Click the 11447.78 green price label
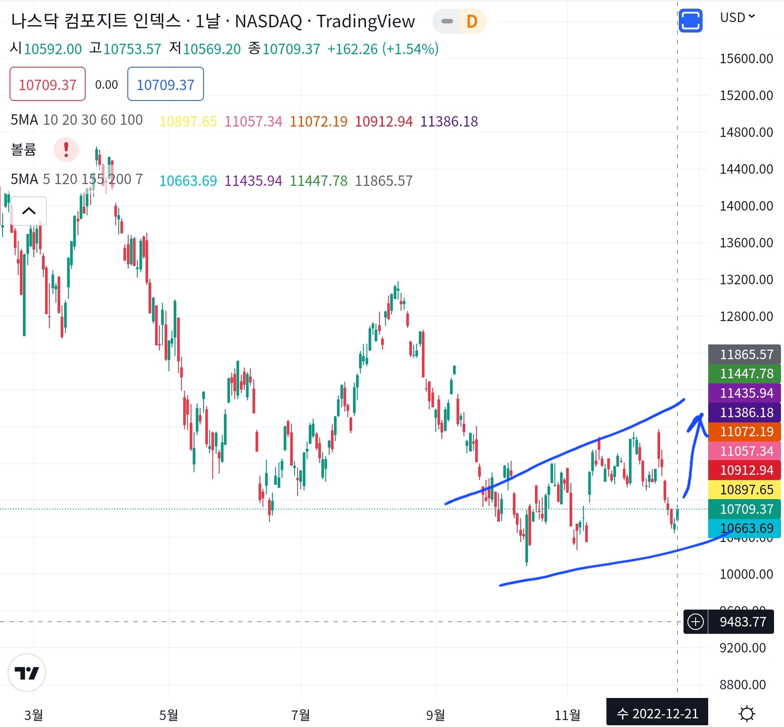784x727 pixels. 744,373
